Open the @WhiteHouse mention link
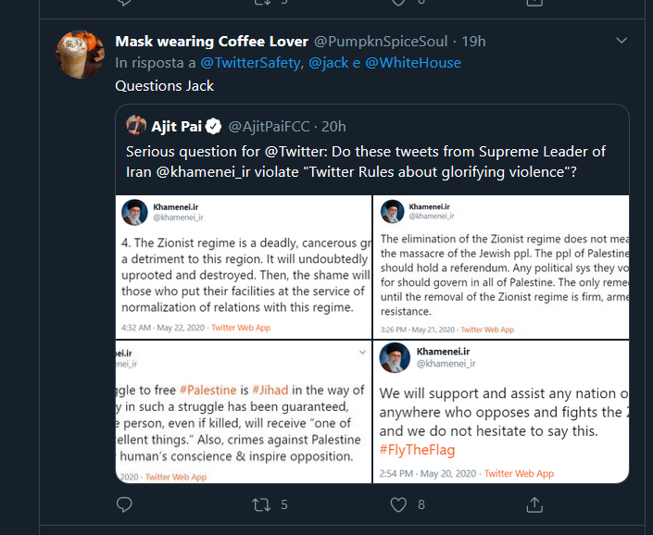This screenshot has height=535, width=653. (413, 63)
